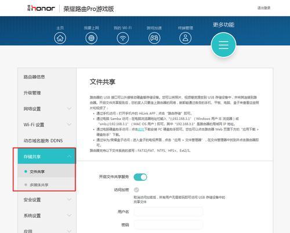Image resolution: width=290 pixels, height=233 pixels.
Task: Expand the 安全设置 section
Action: pyautogui.click(x=47, y=200)
